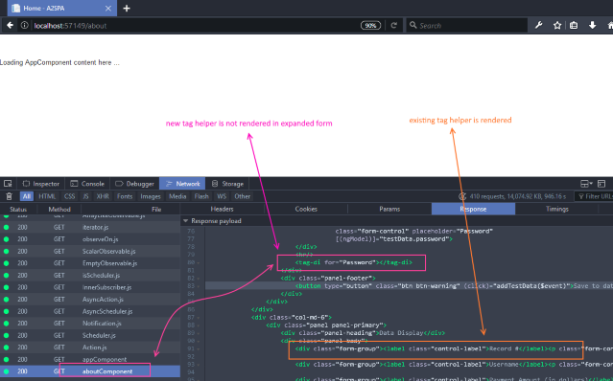Select the EmptyObservable.js request row
The height and width of the screenshot is (381, 613).
coord(90,263)
